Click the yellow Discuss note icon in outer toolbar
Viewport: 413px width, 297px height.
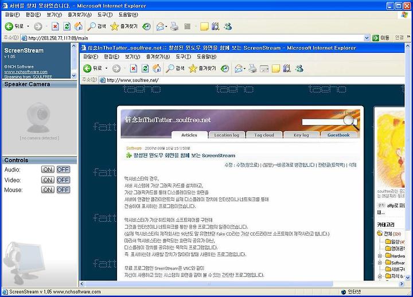click(204, 26)
